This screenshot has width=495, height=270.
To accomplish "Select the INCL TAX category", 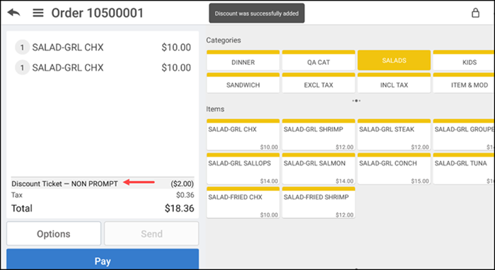I will (394, 82).
